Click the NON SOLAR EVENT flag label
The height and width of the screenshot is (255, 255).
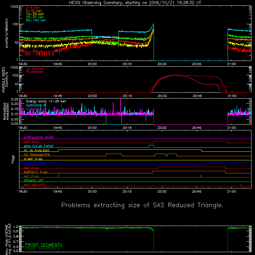[39, 146]
